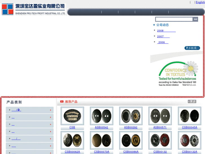Open the CSB00045A button image
Image resolution: width=205 pixels, height=154 pixels.
189,116
